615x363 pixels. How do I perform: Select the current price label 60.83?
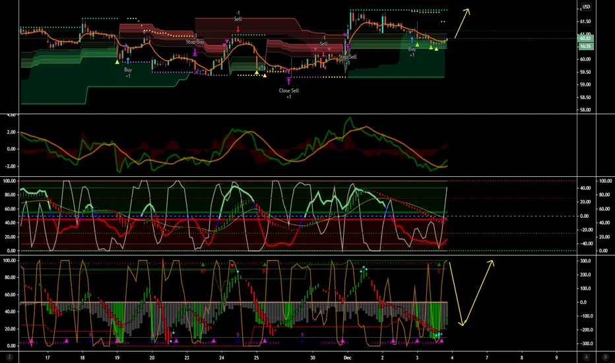[585, 38]
